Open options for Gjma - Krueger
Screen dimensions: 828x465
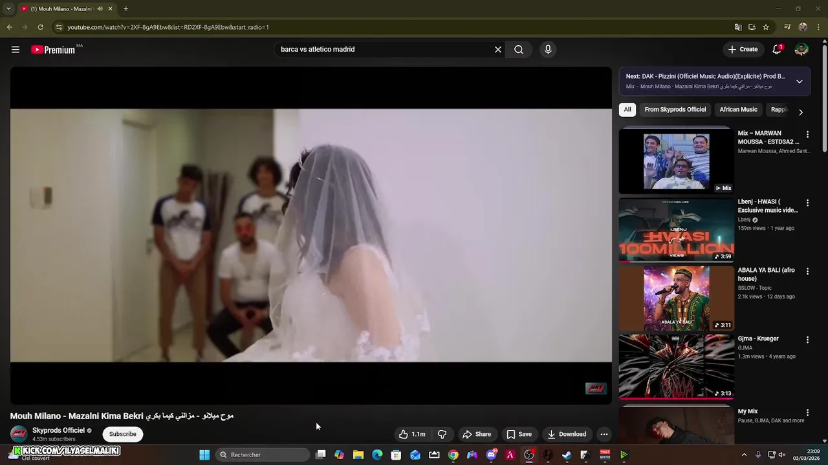pos(807,340)
